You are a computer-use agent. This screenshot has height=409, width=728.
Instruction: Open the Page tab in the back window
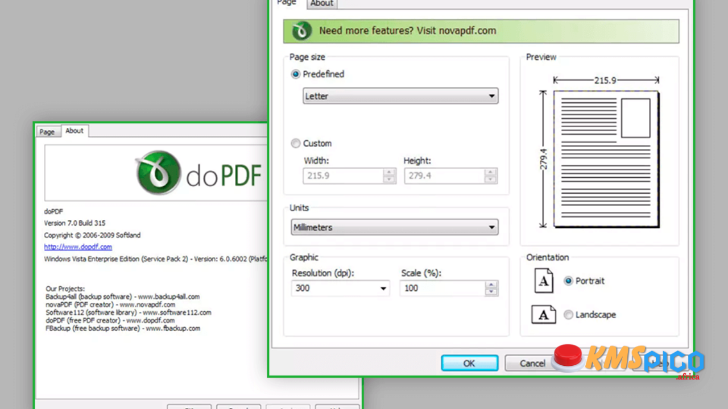(47, 132)
